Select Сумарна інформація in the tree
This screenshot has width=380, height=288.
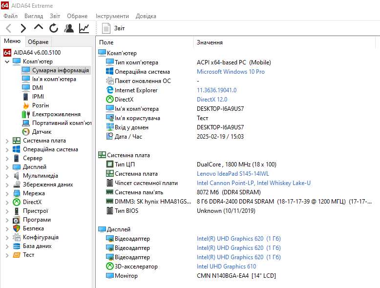56,70
